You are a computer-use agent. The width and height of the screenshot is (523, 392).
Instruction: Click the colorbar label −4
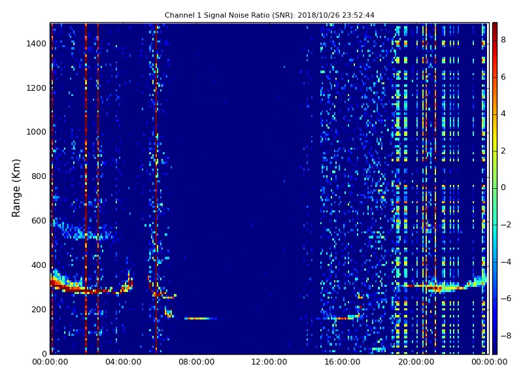506,262
